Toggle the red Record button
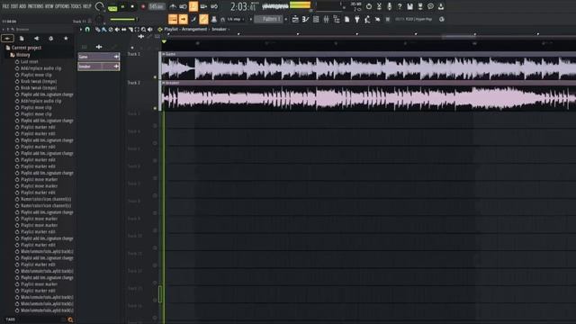Image resolution: width=576 pixels, height=324 pixels. 143,6
